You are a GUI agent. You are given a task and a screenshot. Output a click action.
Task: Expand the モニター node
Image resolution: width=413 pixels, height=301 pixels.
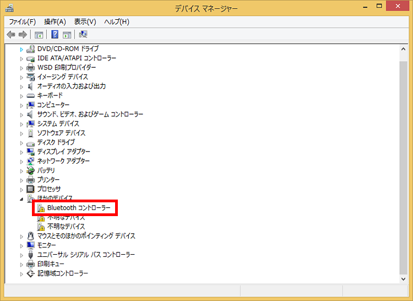(x=21, y=246)
